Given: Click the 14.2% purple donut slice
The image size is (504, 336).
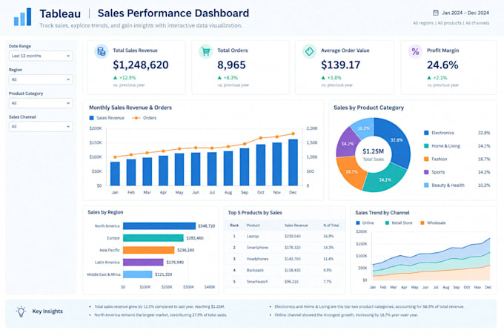Looking at the screenshot, I should 347,143.
